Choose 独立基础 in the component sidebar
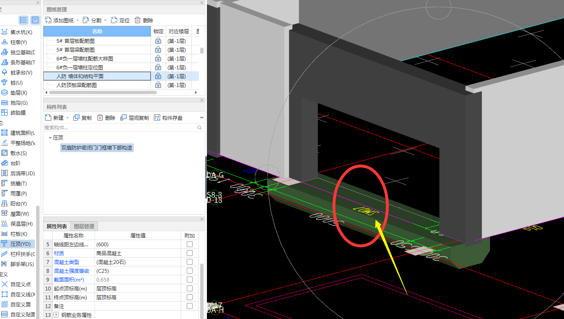Screen dimensions: 564x319 (19, 52)
